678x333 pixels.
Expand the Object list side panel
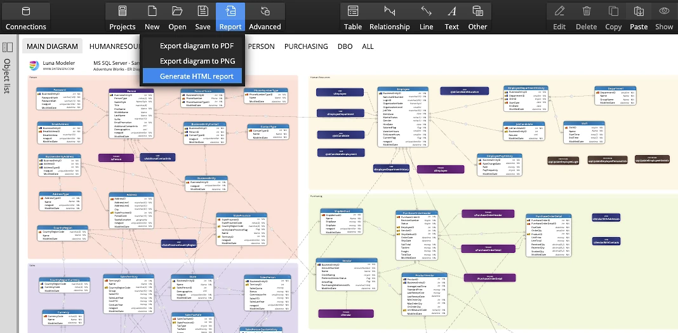click(x=8, y=67)
